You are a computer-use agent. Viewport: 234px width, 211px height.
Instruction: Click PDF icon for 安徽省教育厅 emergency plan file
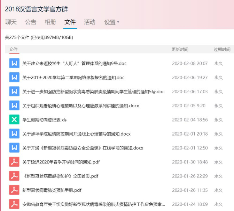pos(14,204)
